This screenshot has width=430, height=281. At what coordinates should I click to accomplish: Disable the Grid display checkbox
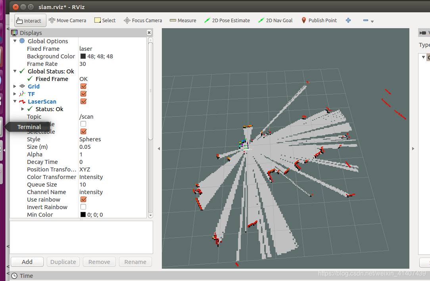[x=83, y=86]
